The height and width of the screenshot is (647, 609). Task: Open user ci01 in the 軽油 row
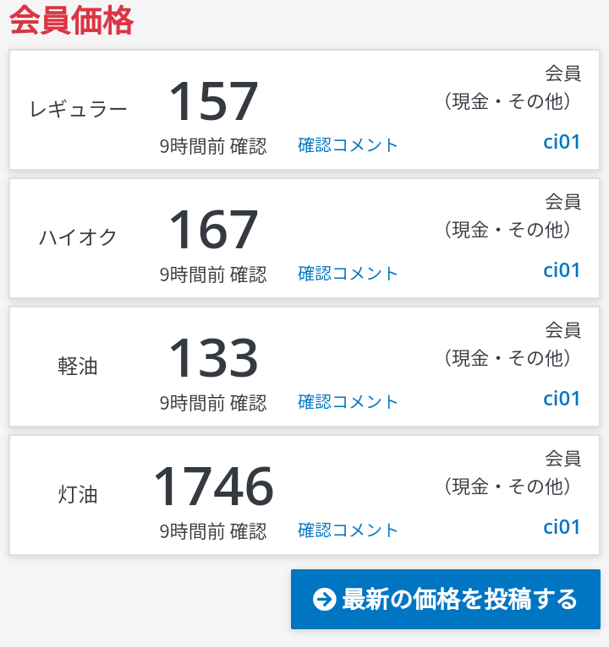click(x=562, y=399)
